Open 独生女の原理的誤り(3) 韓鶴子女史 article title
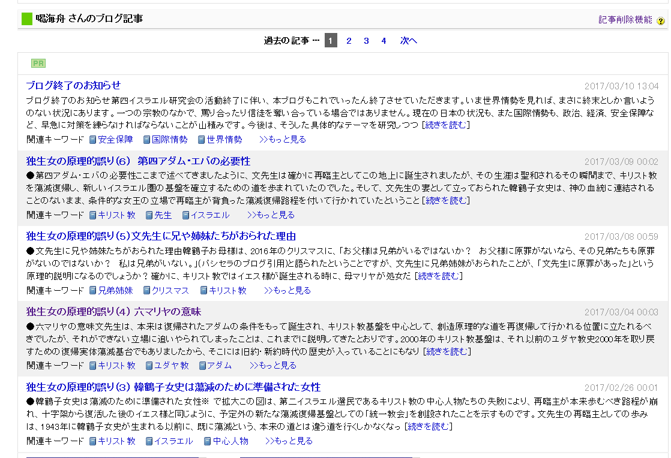Screen dimensions: 671x458 pos(173,387)
